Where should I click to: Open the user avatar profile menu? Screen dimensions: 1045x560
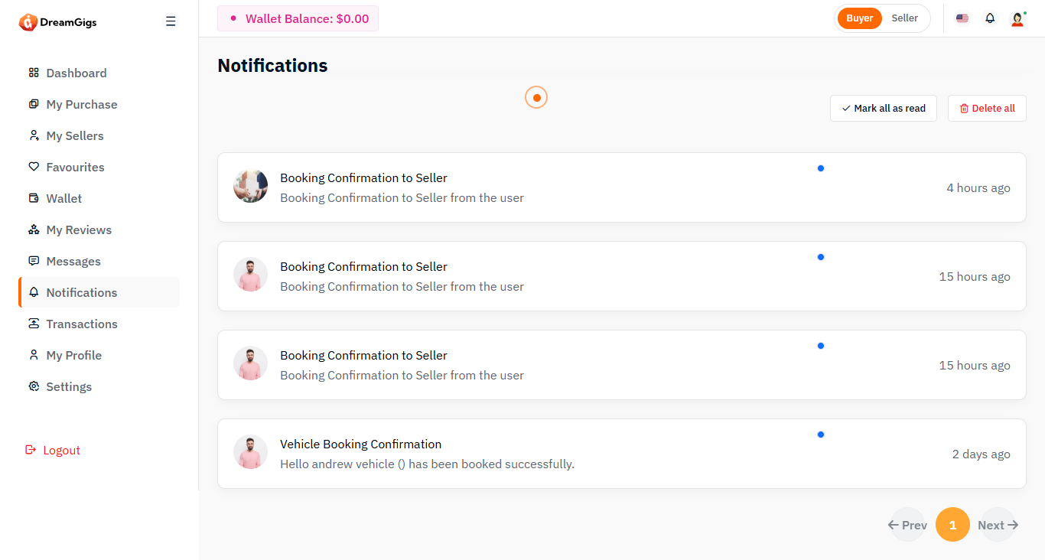coord(1017,19)
